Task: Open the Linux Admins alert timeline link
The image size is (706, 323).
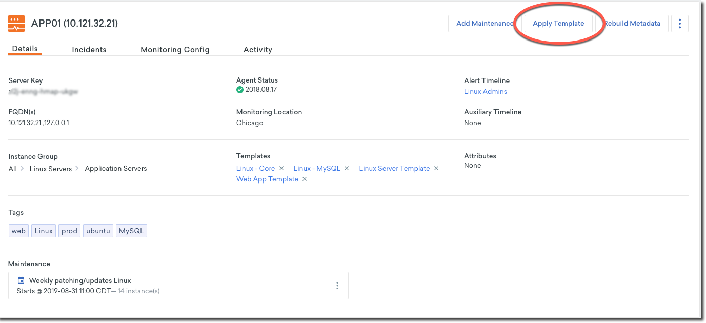Action: [x=485, y=91]
